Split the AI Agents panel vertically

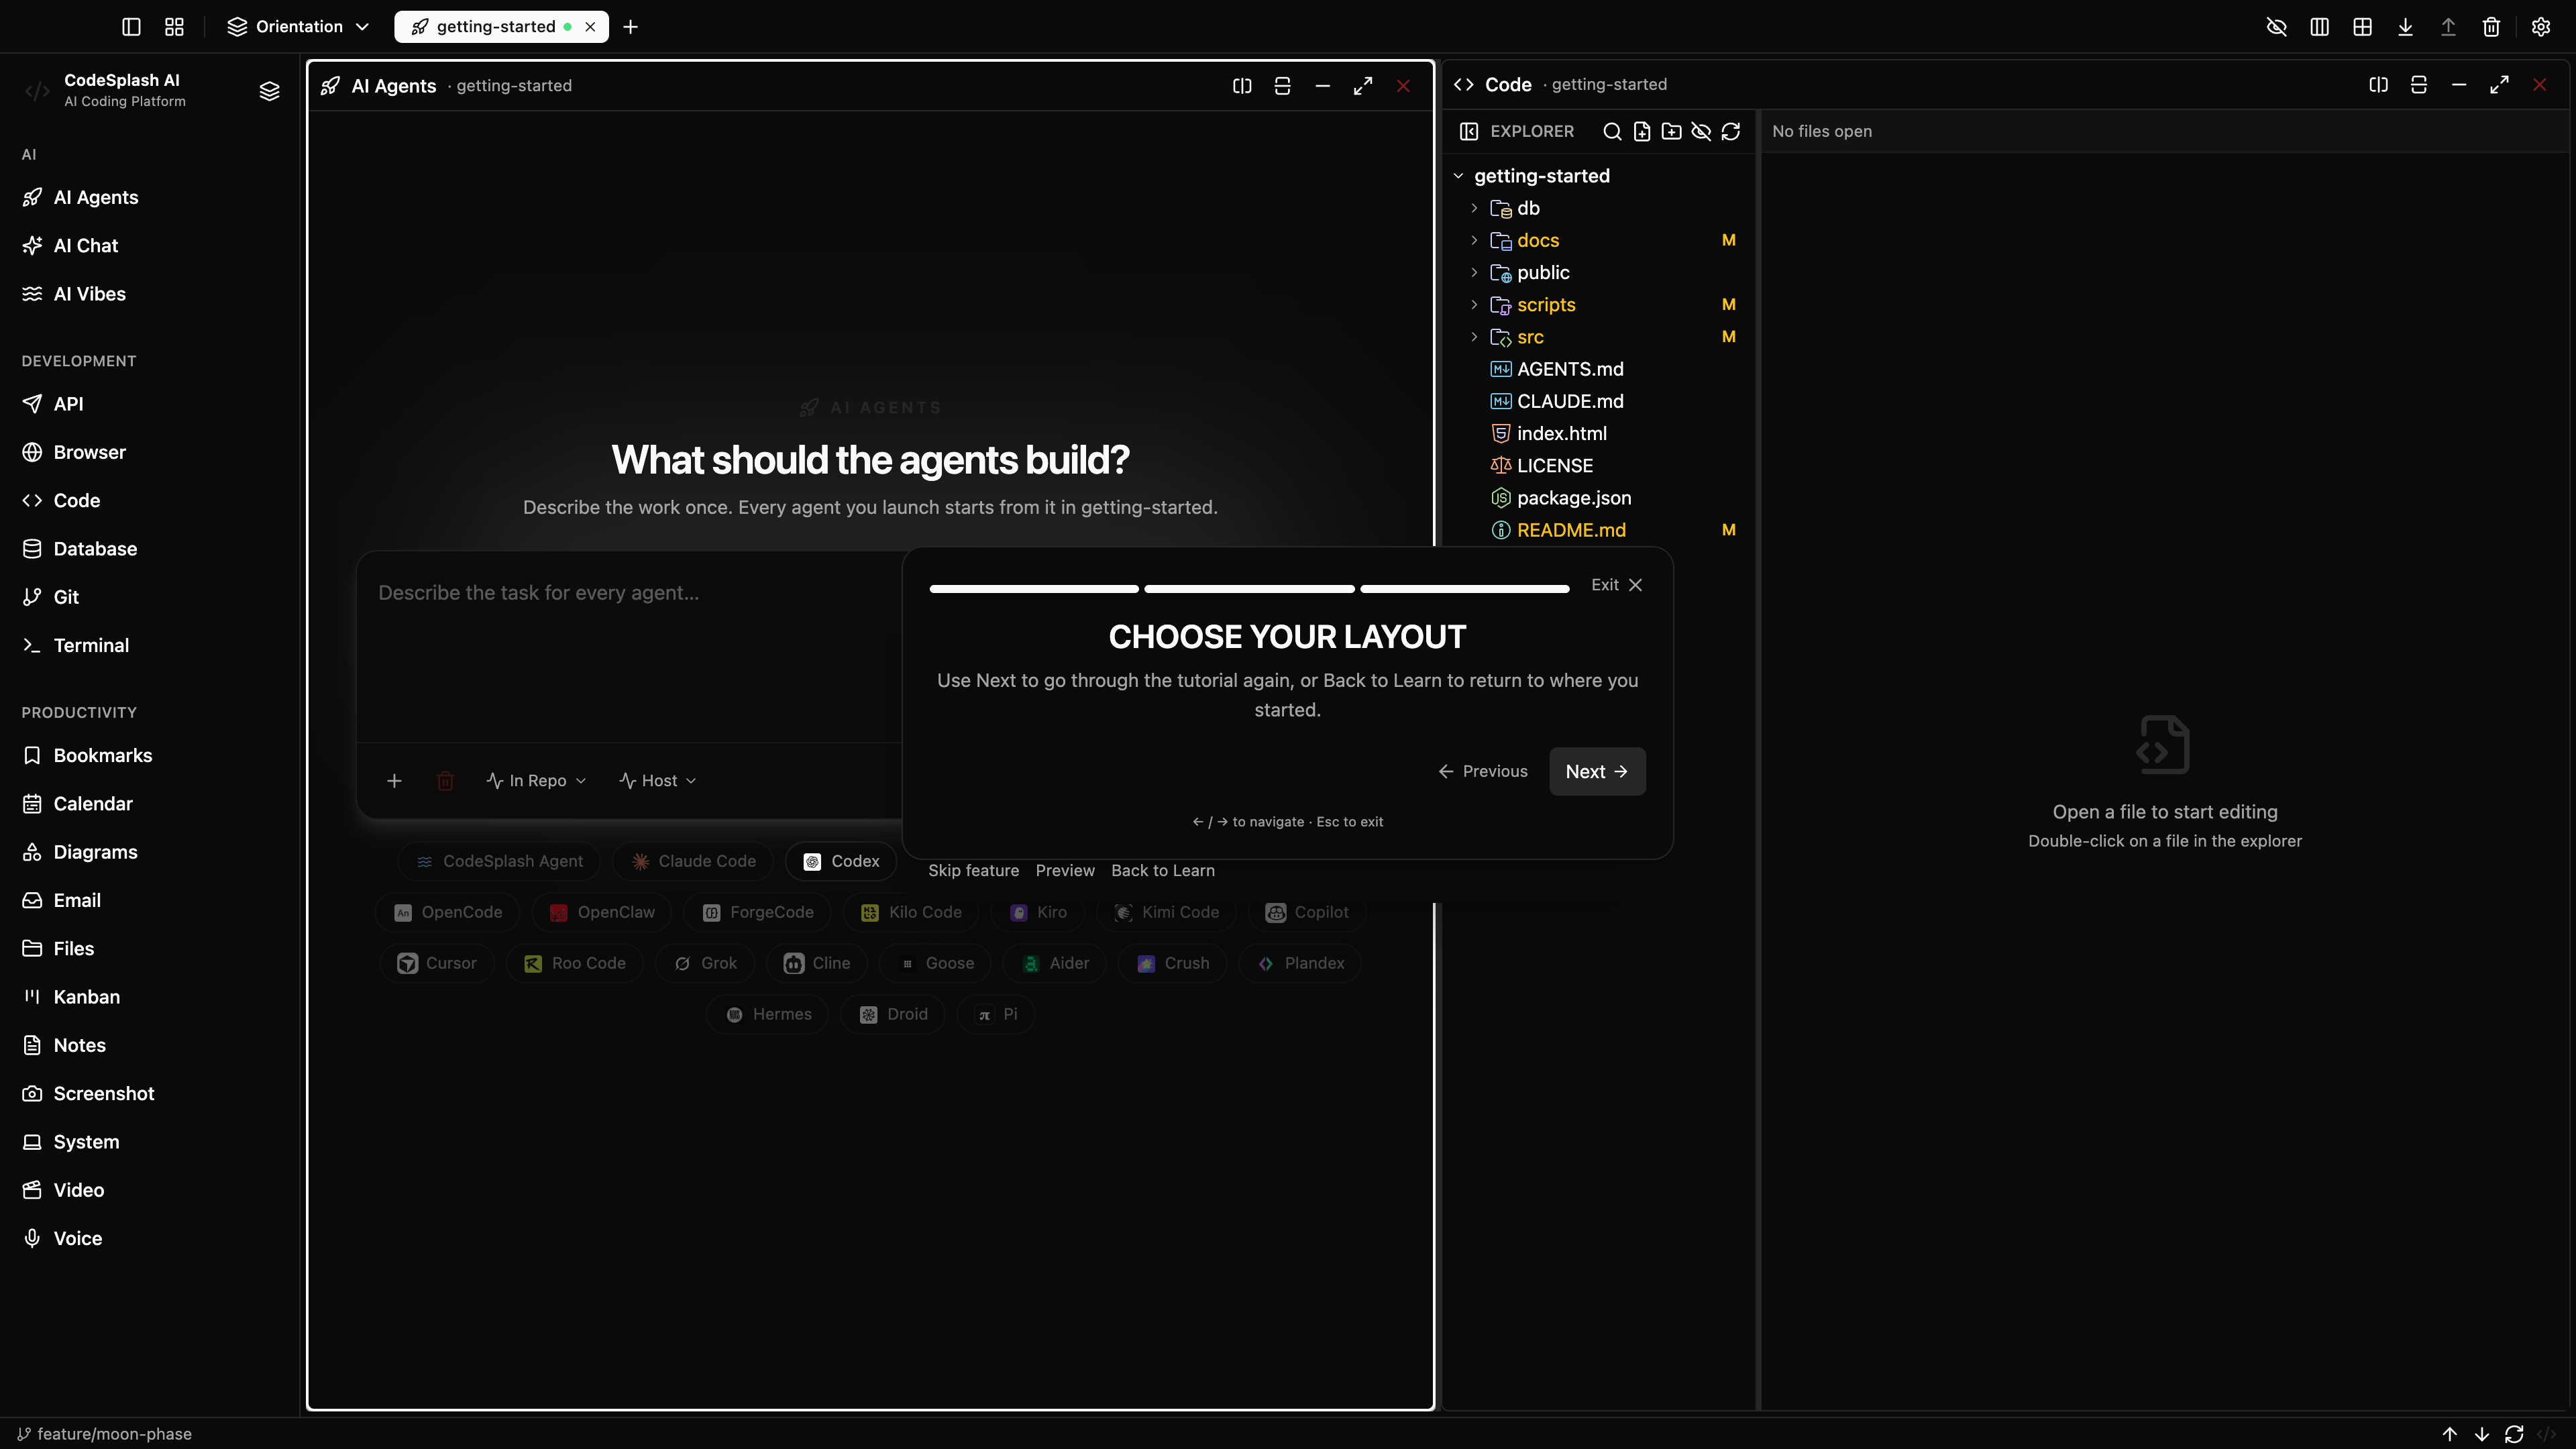(1282, 86)
